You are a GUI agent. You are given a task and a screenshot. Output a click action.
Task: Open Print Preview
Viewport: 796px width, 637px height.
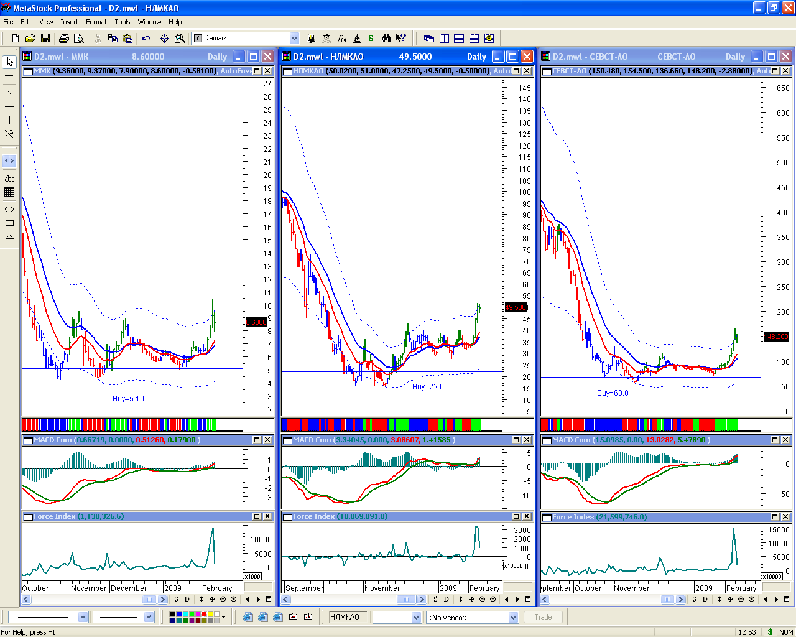coord(78,39)
